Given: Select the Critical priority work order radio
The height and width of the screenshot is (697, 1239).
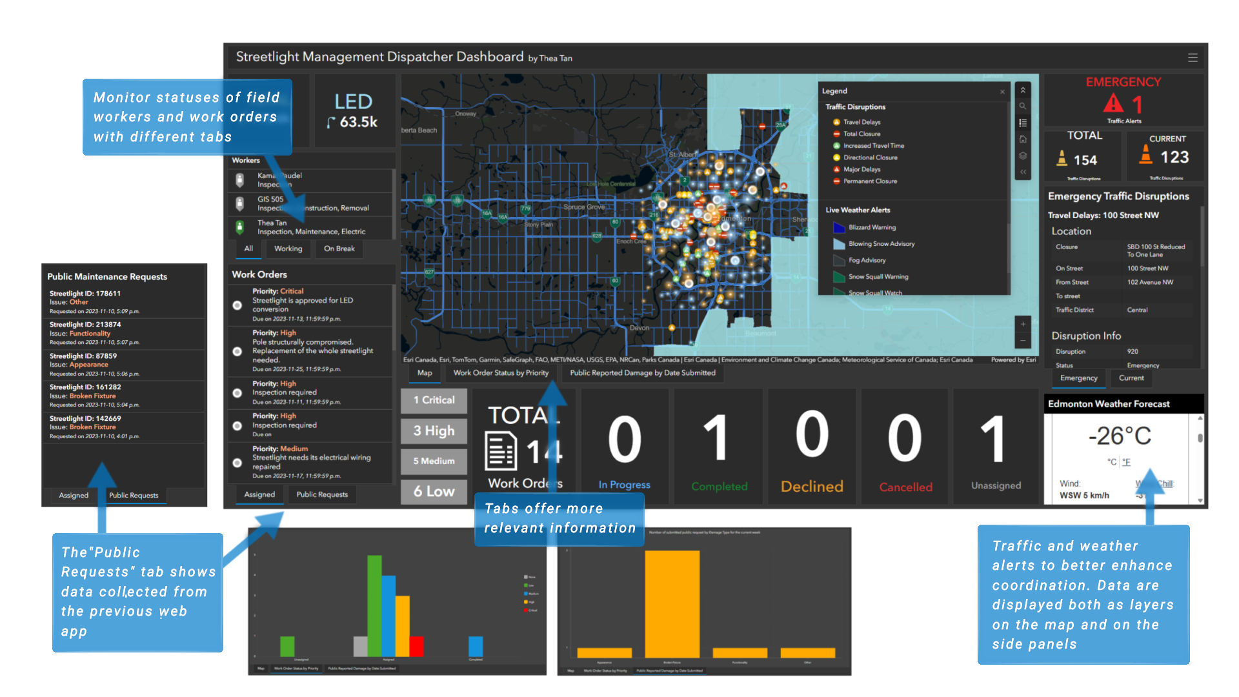Looking at the screenshot, I should coord(237,305).
